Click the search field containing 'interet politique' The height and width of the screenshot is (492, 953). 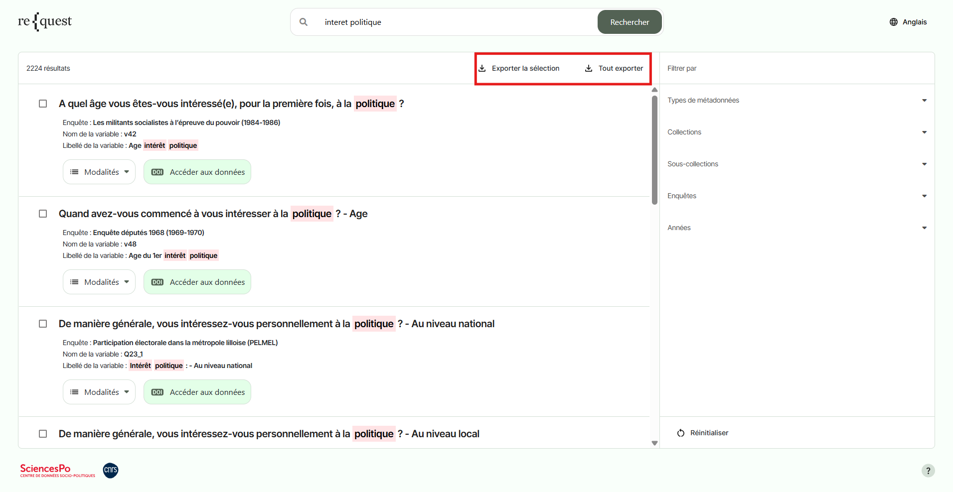[x=449, y=22]
